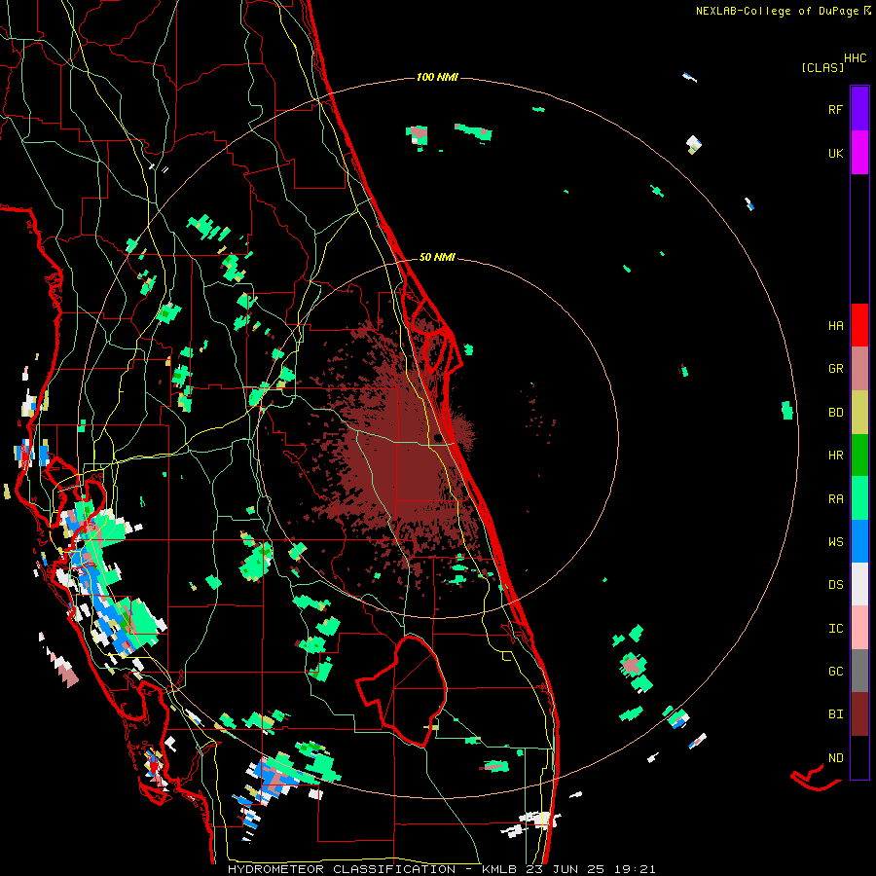The height and width of the screenshot is (876, 876).
Task: Click the '50 NMI' range ring label
Action: [437, 257]
